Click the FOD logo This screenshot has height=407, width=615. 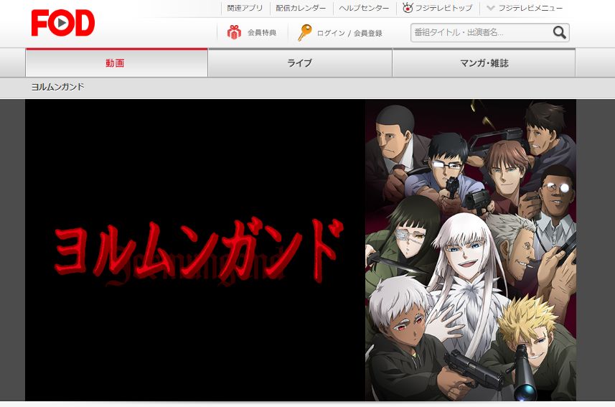coord(62,23)
